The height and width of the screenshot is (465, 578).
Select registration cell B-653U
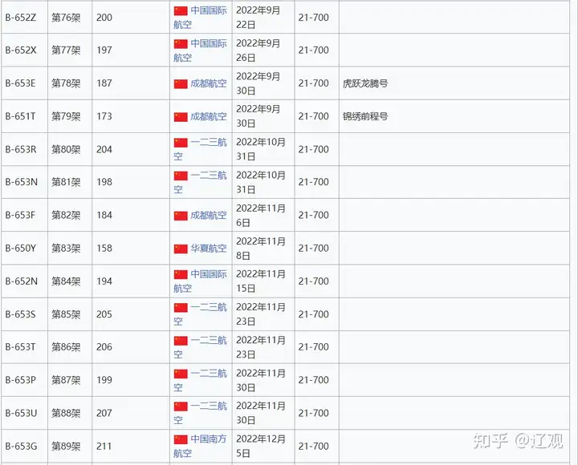[24, 413]
